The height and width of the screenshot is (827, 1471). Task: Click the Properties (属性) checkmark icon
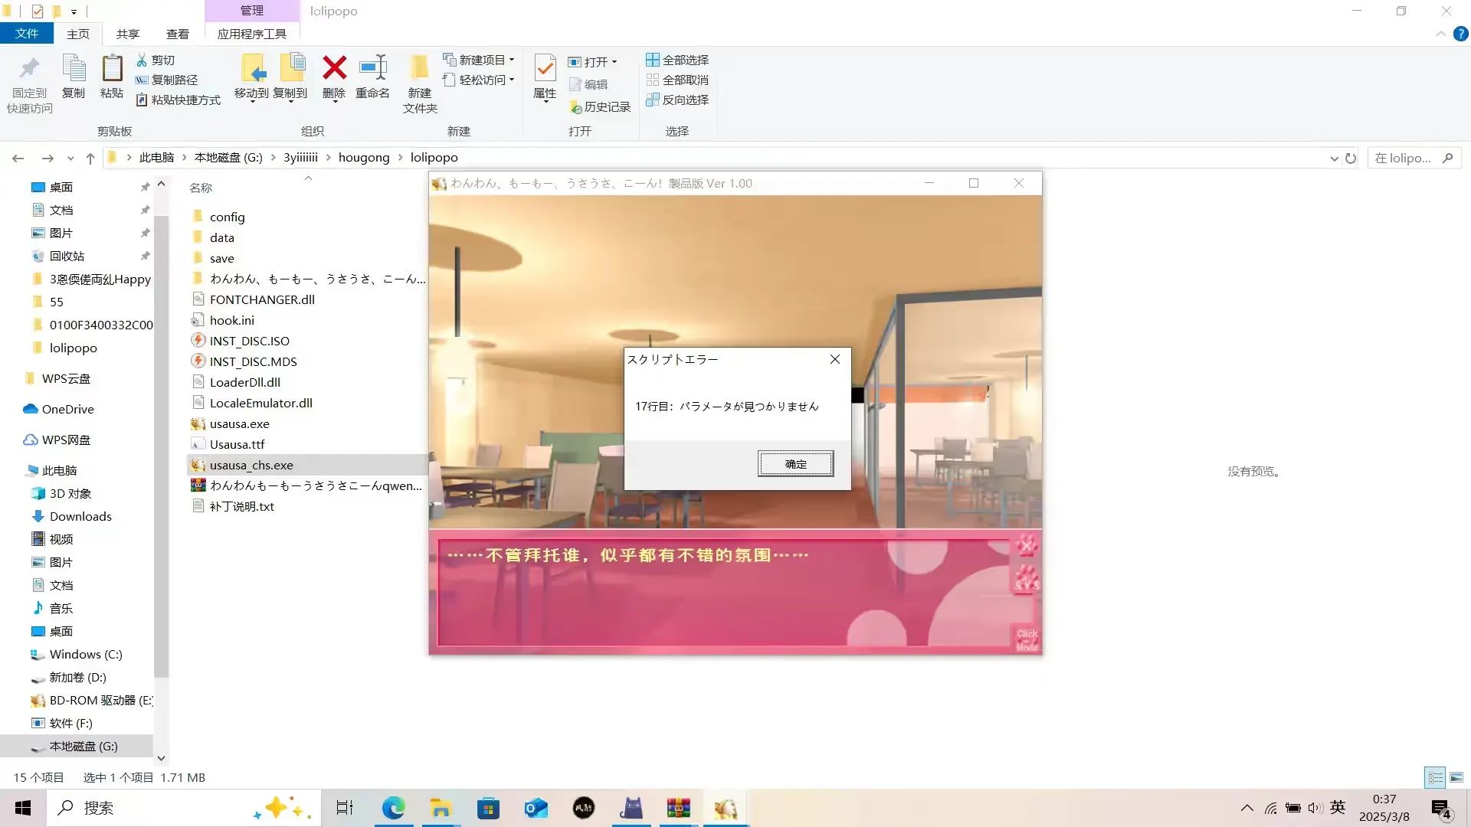click(x=545, y=69)
